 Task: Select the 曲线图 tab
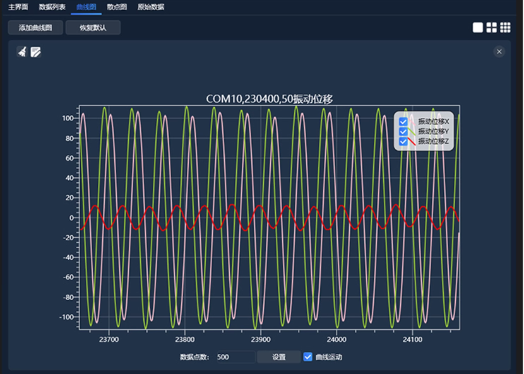coord(85,7)
